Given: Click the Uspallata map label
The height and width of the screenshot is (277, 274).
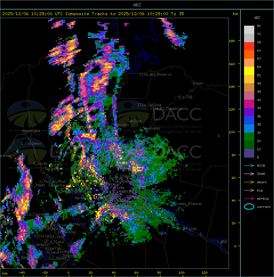Looking at the screenshot, I should click(31, 131).
